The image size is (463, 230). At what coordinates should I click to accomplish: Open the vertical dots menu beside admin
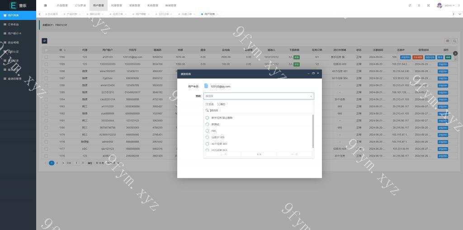click(458, 5)
